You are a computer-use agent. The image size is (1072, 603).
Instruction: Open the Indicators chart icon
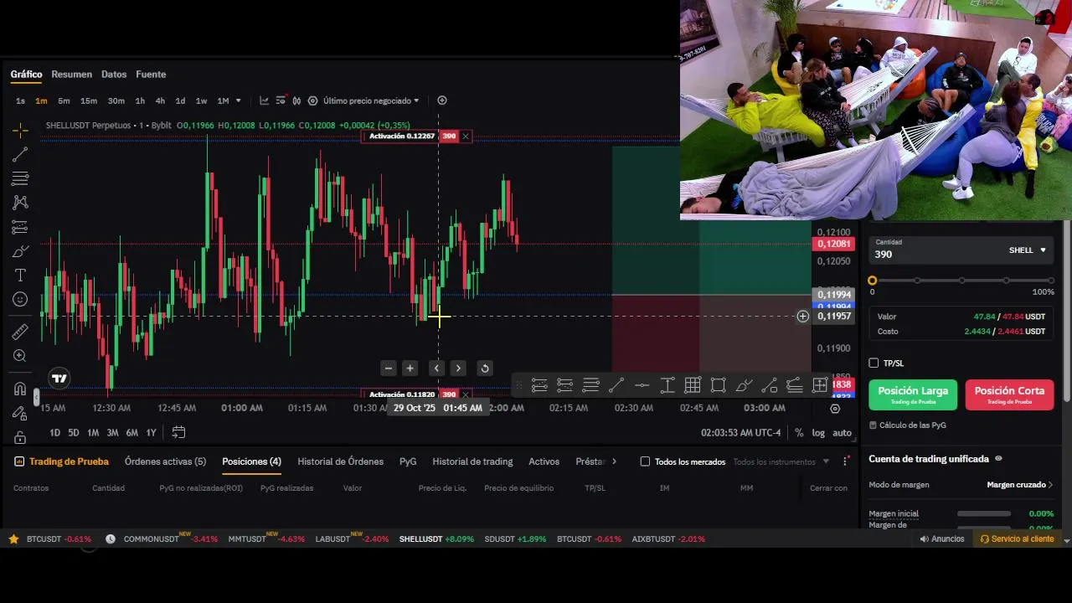(264, 100)
